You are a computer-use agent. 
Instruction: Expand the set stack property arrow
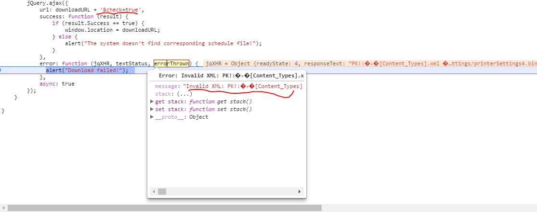coord(152,109)
